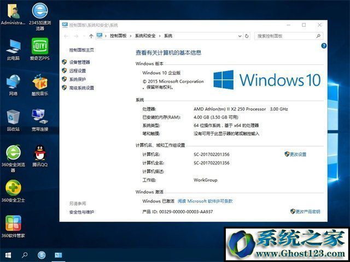Image resolution: width=350 pixels, height=262 pixels.
Task: Expand the chevron after 控制面板 breadcrumb
Action: (x=131, y=36)
